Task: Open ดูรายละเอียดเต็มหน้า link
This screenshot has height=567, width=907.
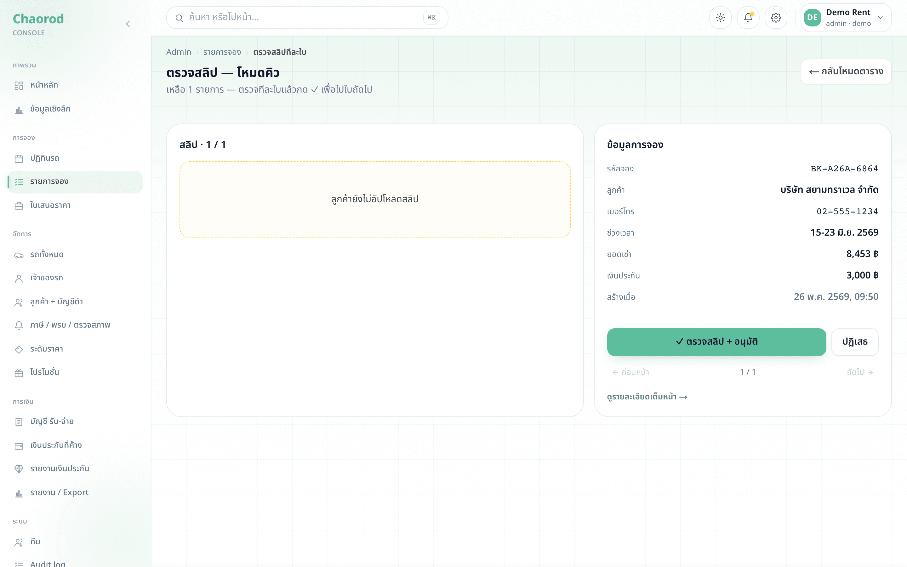Action: (x=647, y=397)
